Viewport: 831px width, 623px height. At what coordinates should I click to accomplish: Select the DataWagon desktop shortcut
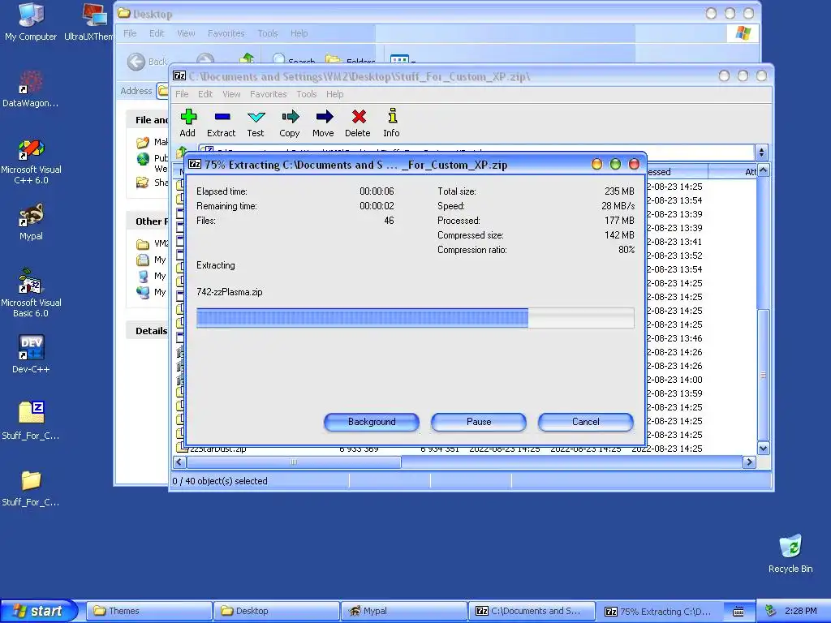click(31, 89)
